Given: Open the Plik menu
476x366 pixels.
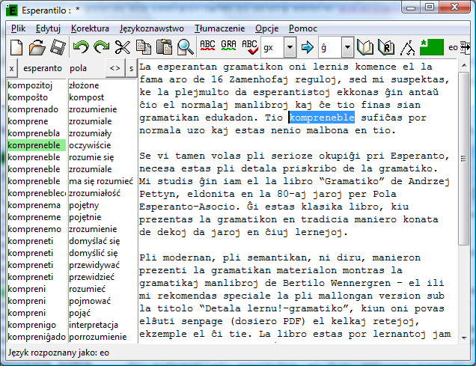Looking at the screenshot, I should [18, 28].
